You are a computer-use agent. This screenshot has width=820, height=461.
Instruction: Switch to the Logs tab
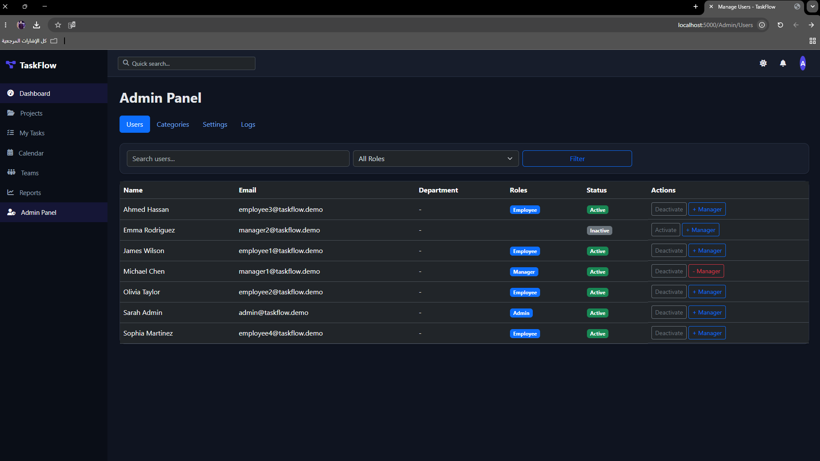(x=248, y=124)
